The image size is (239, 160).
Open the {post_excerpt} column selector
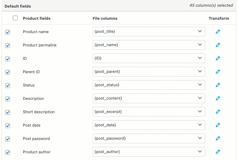click(x=149, y=112)
